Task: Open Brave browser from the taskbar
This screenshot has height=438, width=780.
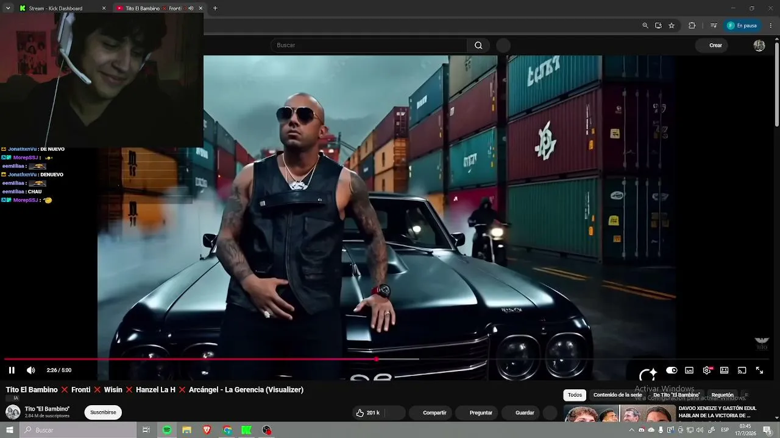Action: [x=207, y=430]
